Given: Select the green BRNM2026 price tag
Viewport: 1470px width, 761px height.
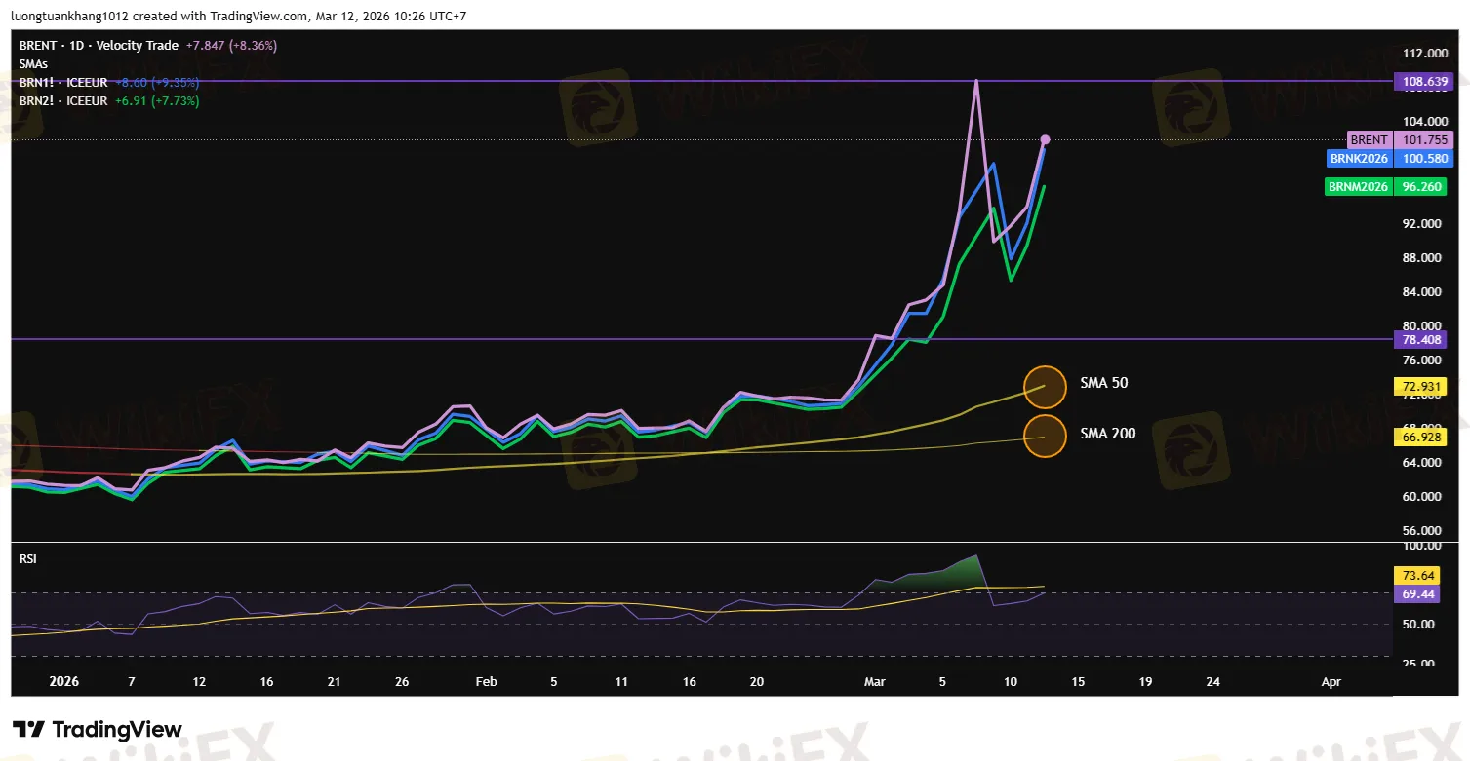Looking at the screenshot, I should click(x=1358, y=186).
